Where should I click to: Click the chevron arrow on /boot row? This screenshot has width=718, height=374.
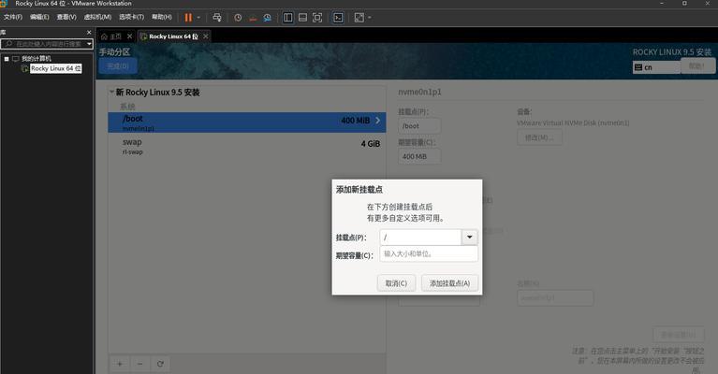(x=378, y=121)
